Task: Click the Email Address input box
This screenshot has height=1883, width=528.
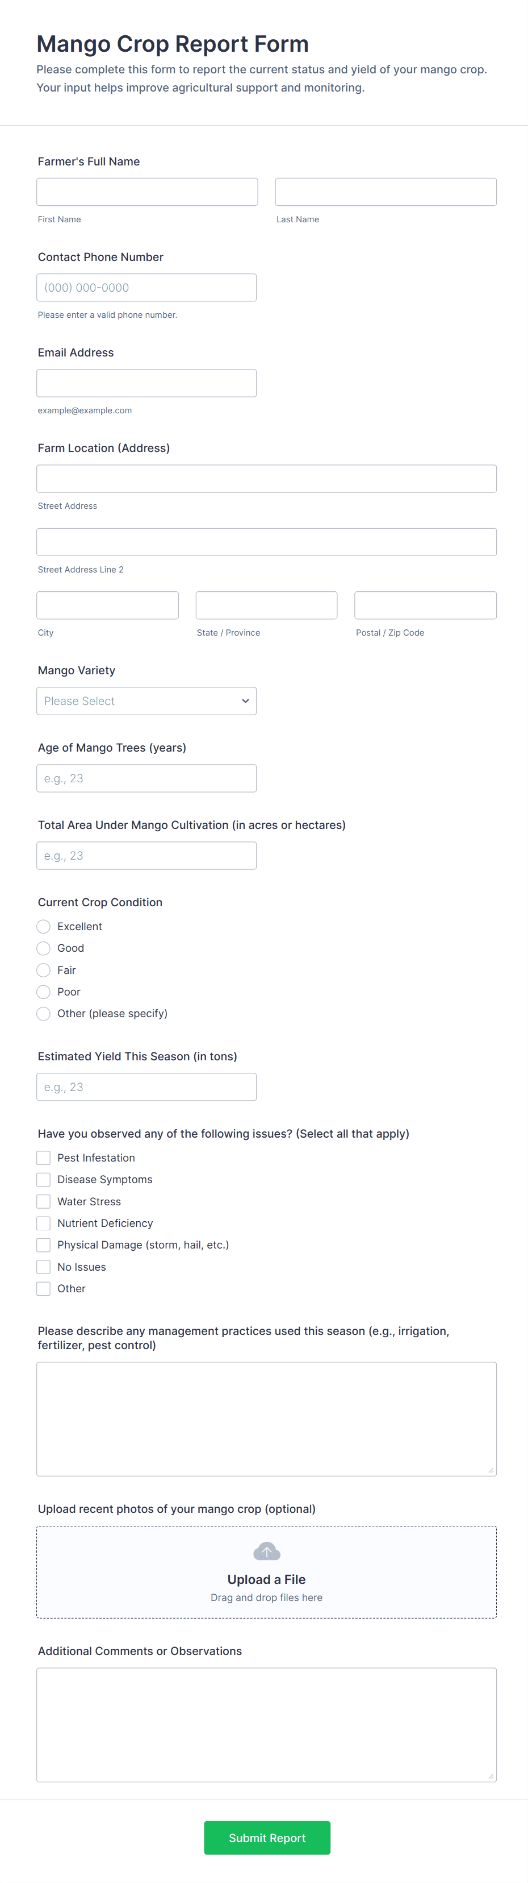Action: click(146, 383)
